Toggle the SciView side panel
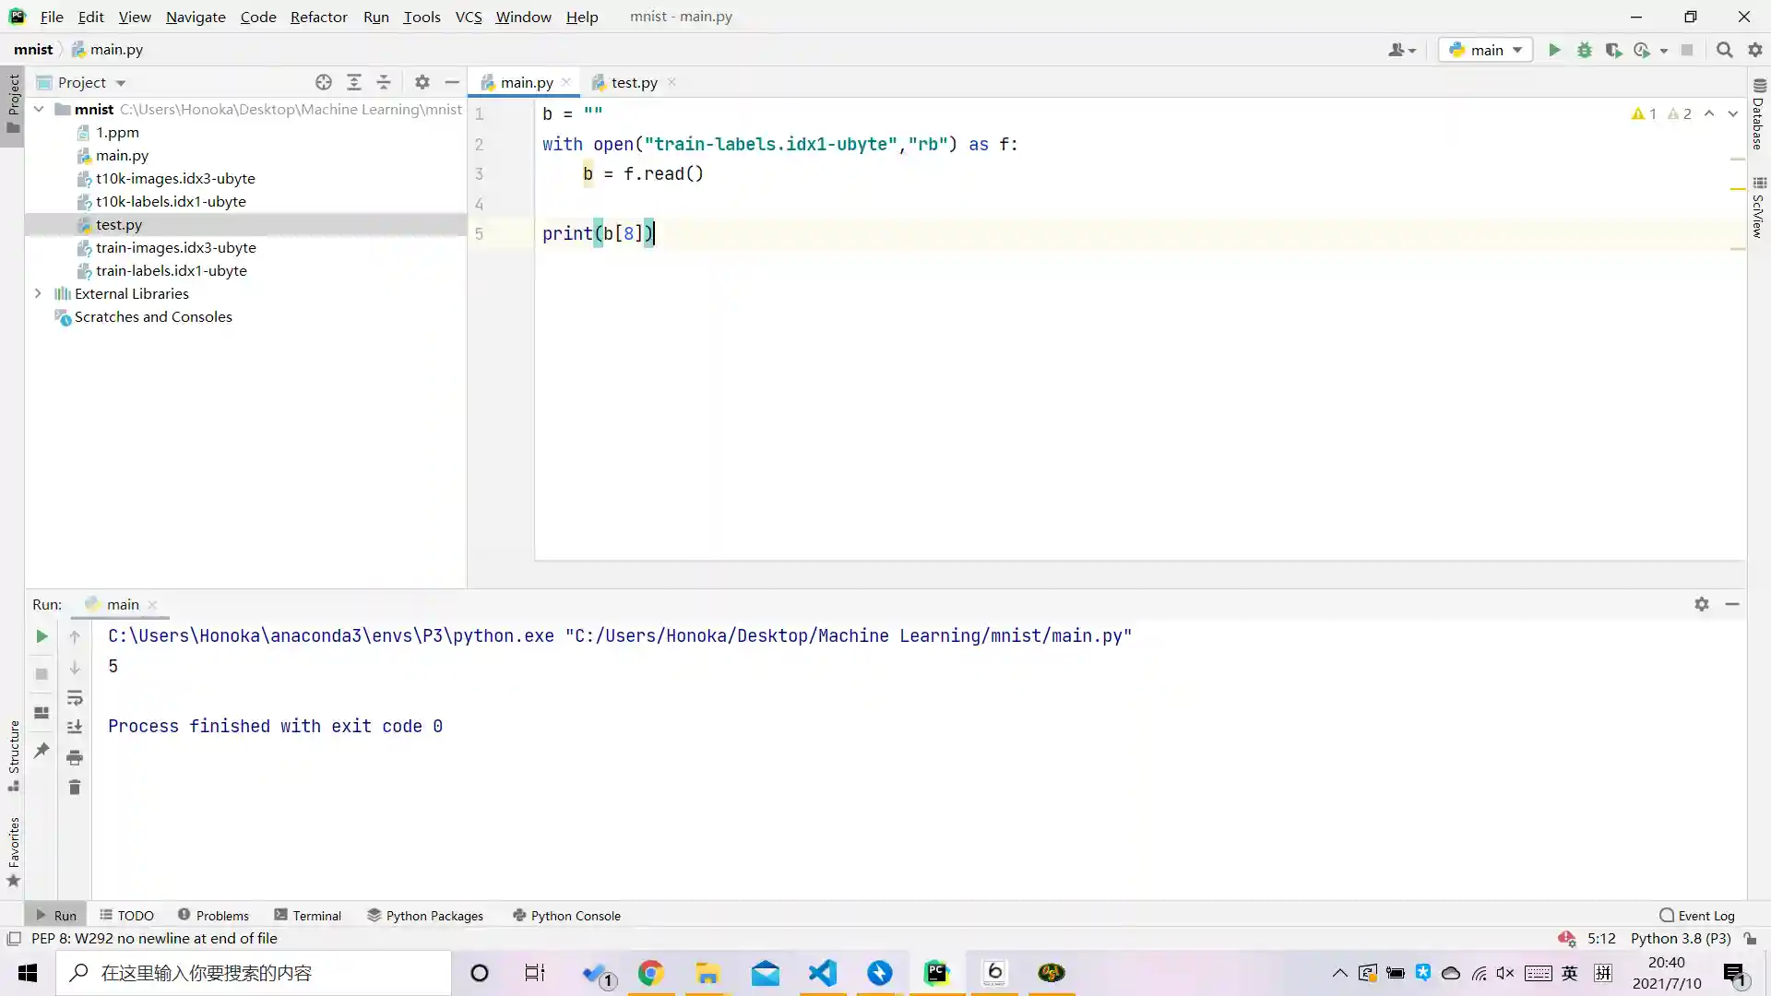 [x=1759, y=207]
